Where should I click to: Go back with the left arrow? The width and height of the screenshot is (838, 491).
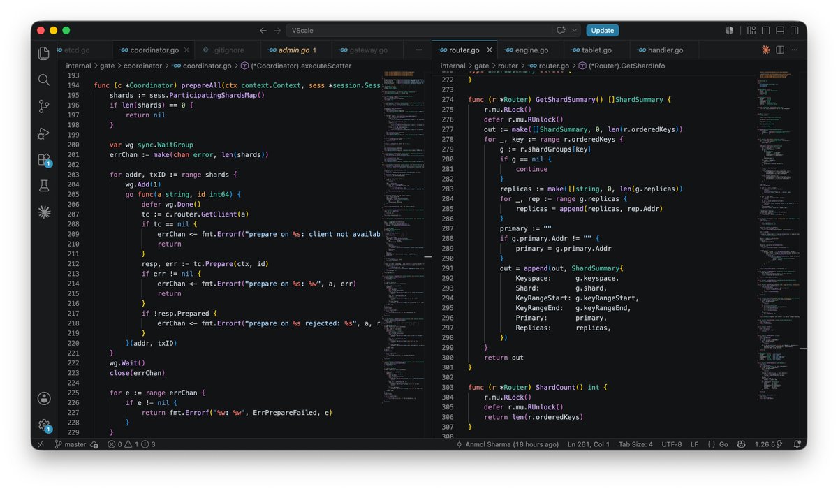click(263, 31)
